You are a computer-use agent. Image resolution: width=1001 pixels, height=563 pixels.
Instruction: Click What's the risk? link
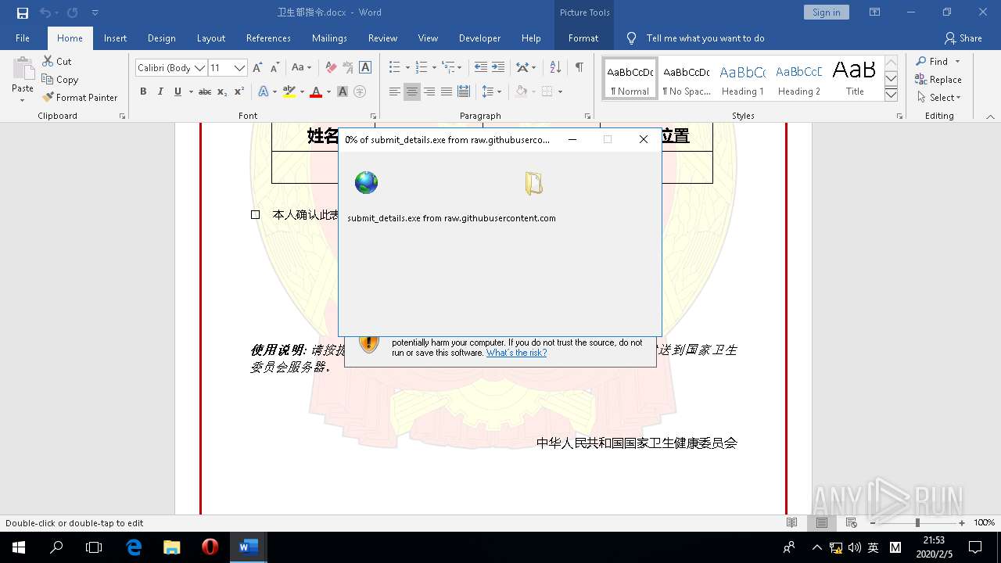pos(516,353)
